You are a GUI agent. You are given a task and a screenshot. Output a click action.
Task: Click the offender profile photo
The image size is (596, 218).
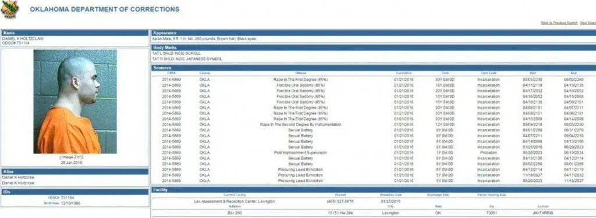[75, 101]
